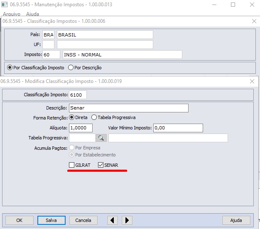Go to next record with right arrow
This screenshot has height=229, width=260.
[127, 220]
